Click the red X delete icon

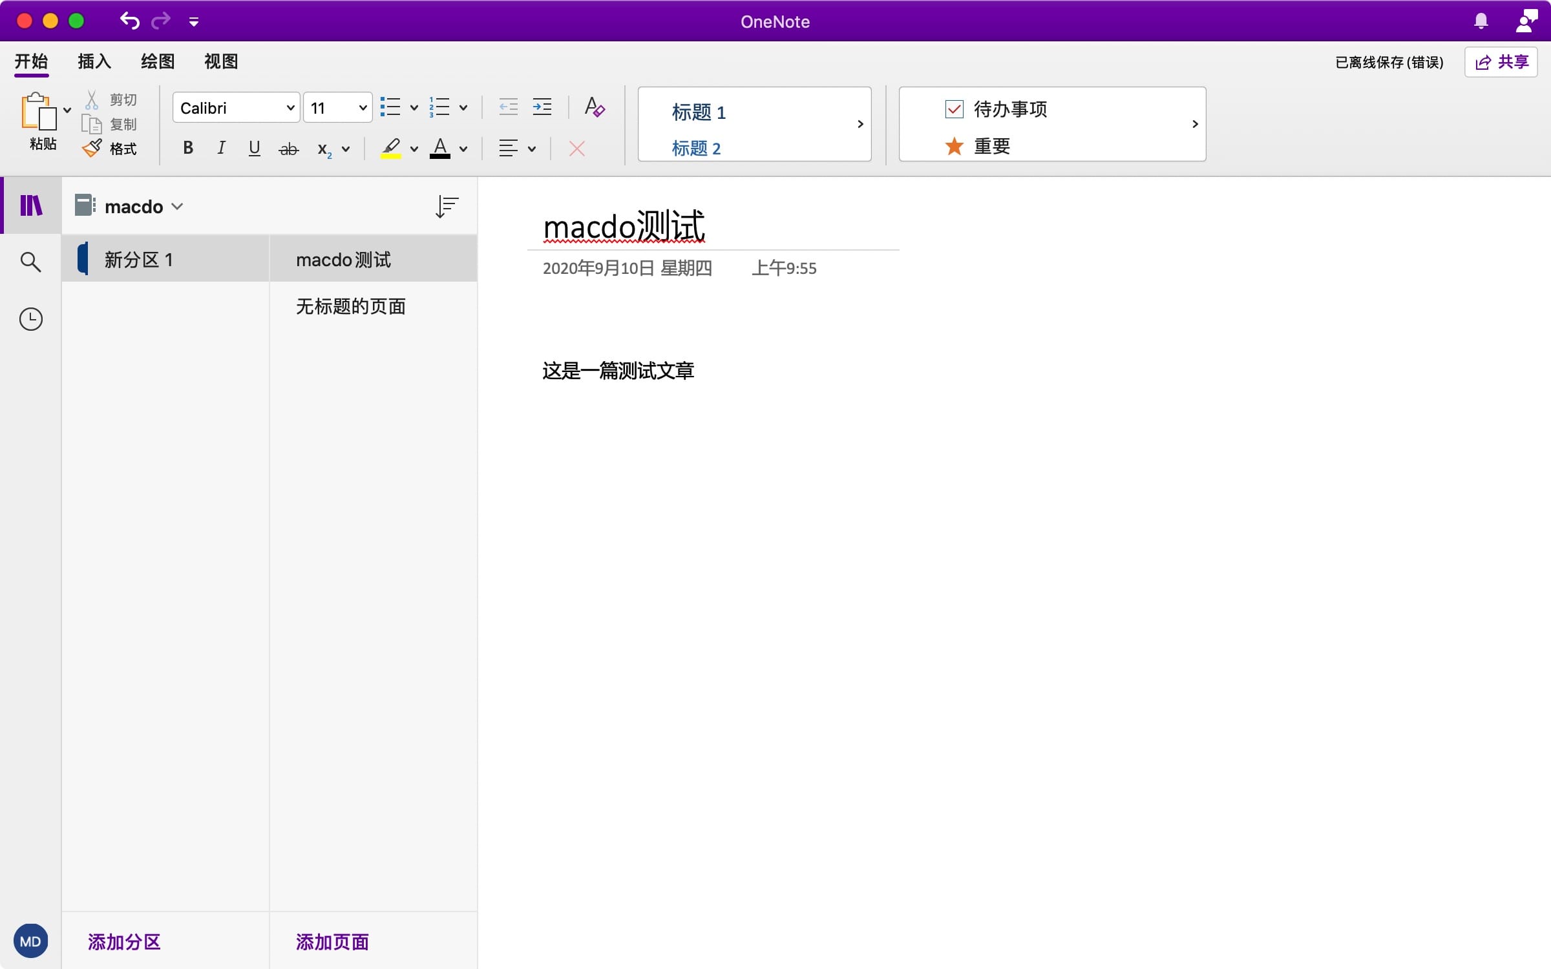(x=577, y=149)
